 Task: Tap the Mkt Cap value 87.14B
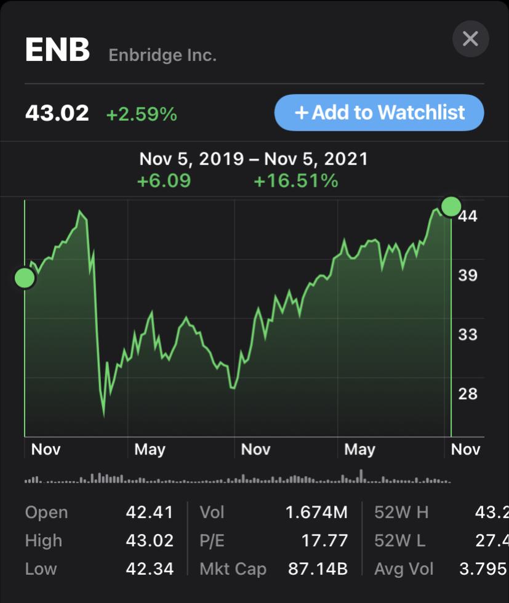tap(318, 569)
